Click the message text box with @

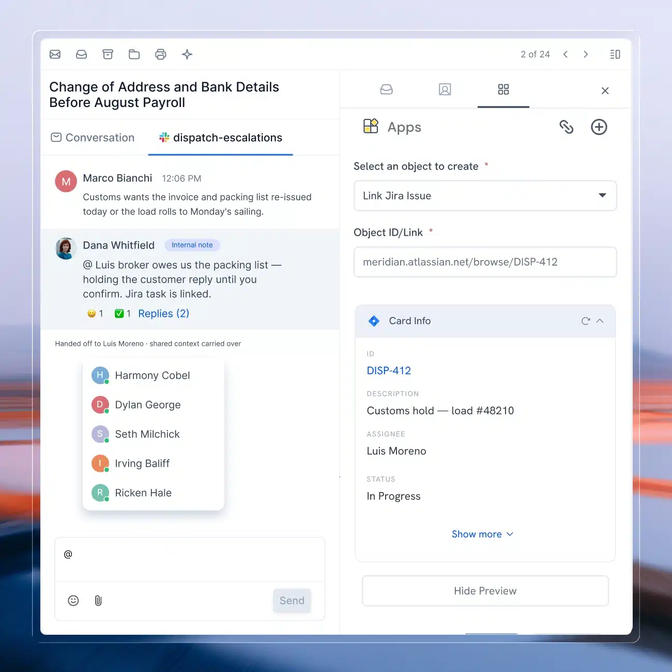click(190, 559)
